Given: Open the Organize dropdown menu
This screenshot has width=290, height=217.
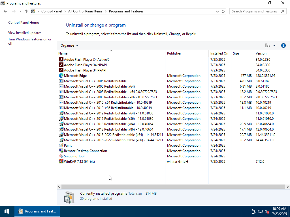Looking at the screenshot, I should (x=69, y=45).
